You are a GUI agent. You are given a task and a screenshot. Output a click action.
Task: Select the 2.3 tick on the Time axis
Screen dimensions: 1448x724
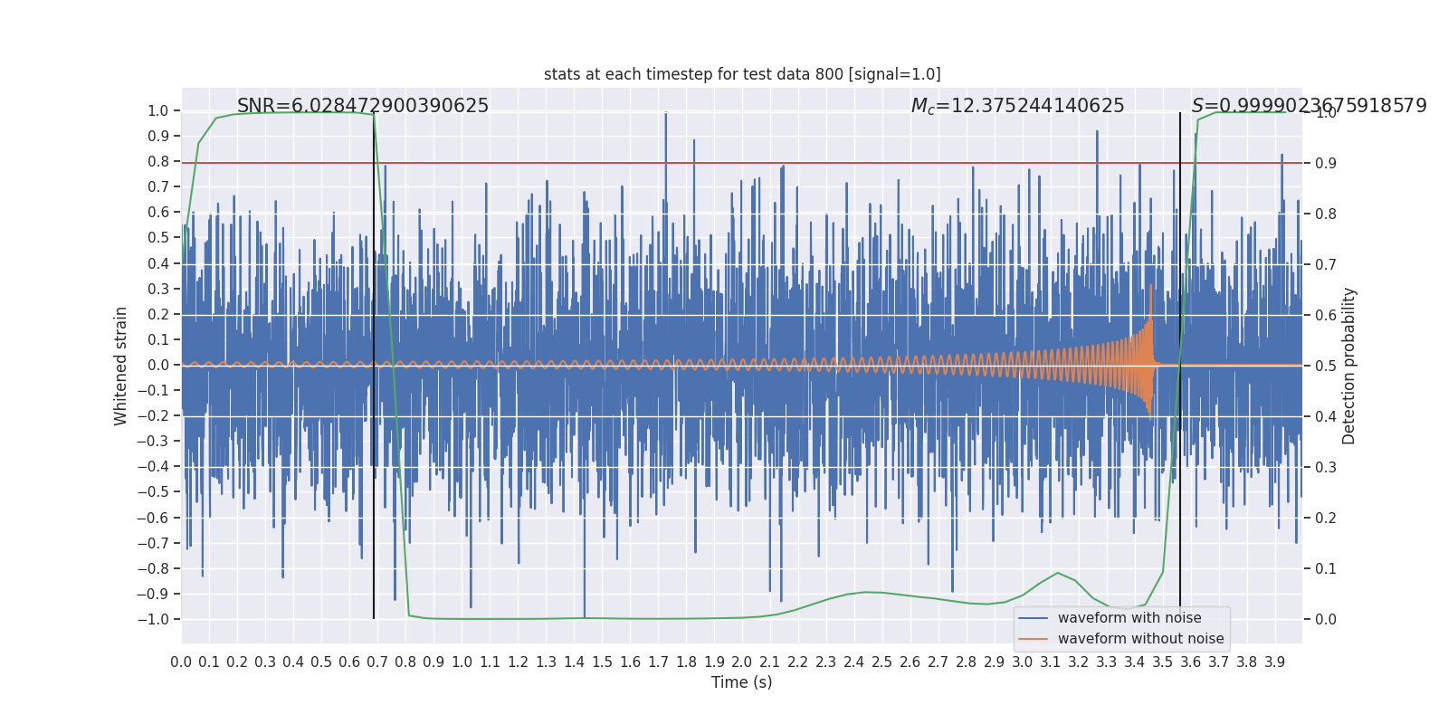pos(826,662)
